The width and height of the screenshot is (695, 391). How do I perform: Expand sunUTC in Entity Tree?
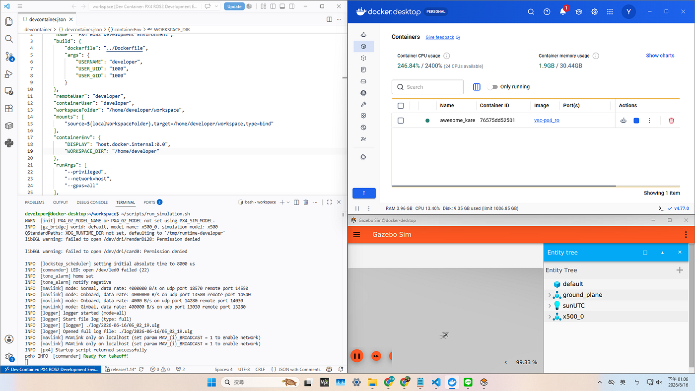(549, 306)
